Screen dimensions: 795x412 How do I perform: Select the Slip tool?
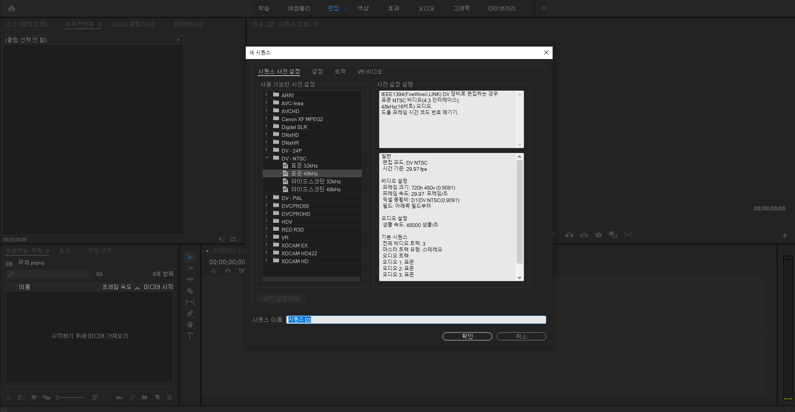(190, 302)
